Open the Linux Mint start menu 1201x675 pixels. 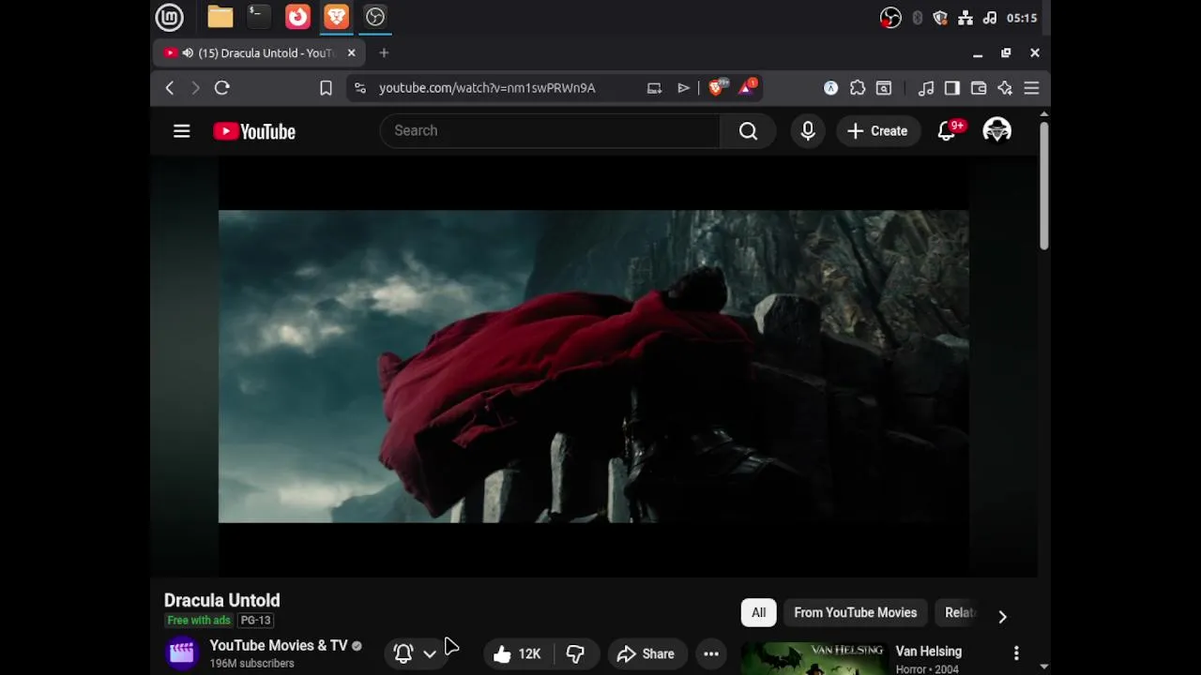pos(169,17)
